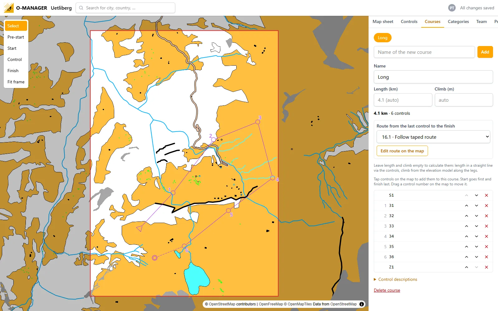Move start S1 down in list
Viewport: 498px width, 311px height.
pyautogui.click(x=477, y=195)
